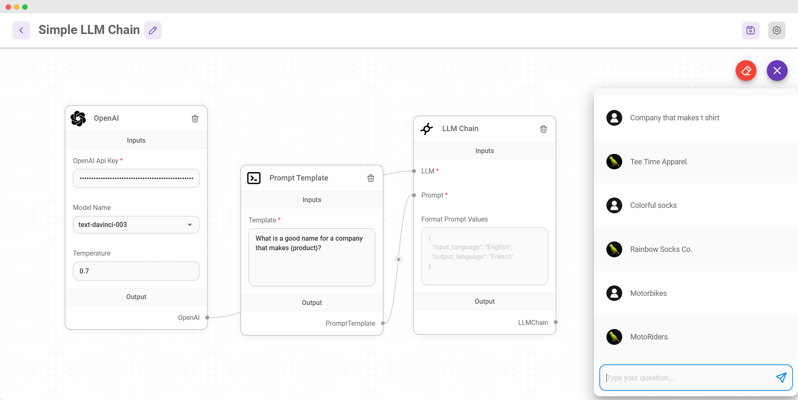This screenshot has width=798, height=400.
Task: Delete the Prompt Template node
Action: coord(371,178)
